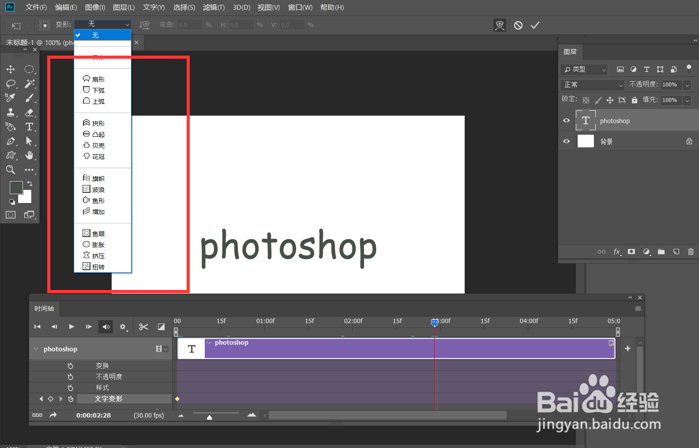Select the Move tool
The image size is (699, 448).
pos(11,69)
